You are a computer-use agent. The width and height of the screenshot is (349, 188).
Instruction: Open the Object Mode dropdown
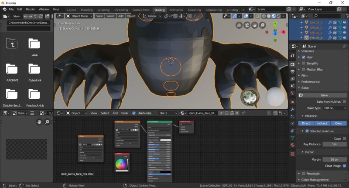[x=79, y=16]
